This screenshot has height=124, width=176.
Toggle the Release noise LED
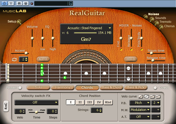click(131, 49)
